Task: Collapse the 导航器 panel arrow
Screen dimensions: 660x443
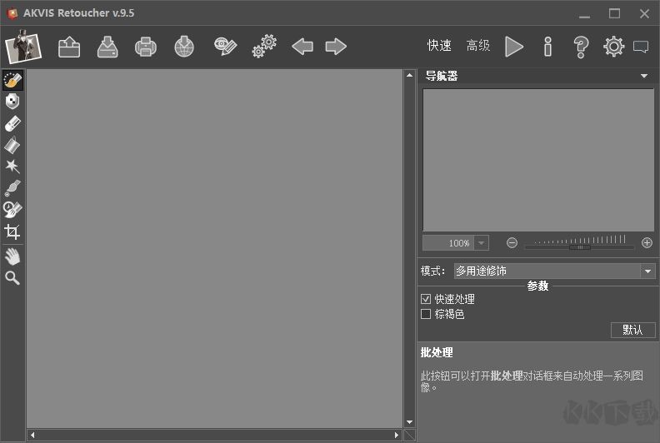Action: point(644,76)
